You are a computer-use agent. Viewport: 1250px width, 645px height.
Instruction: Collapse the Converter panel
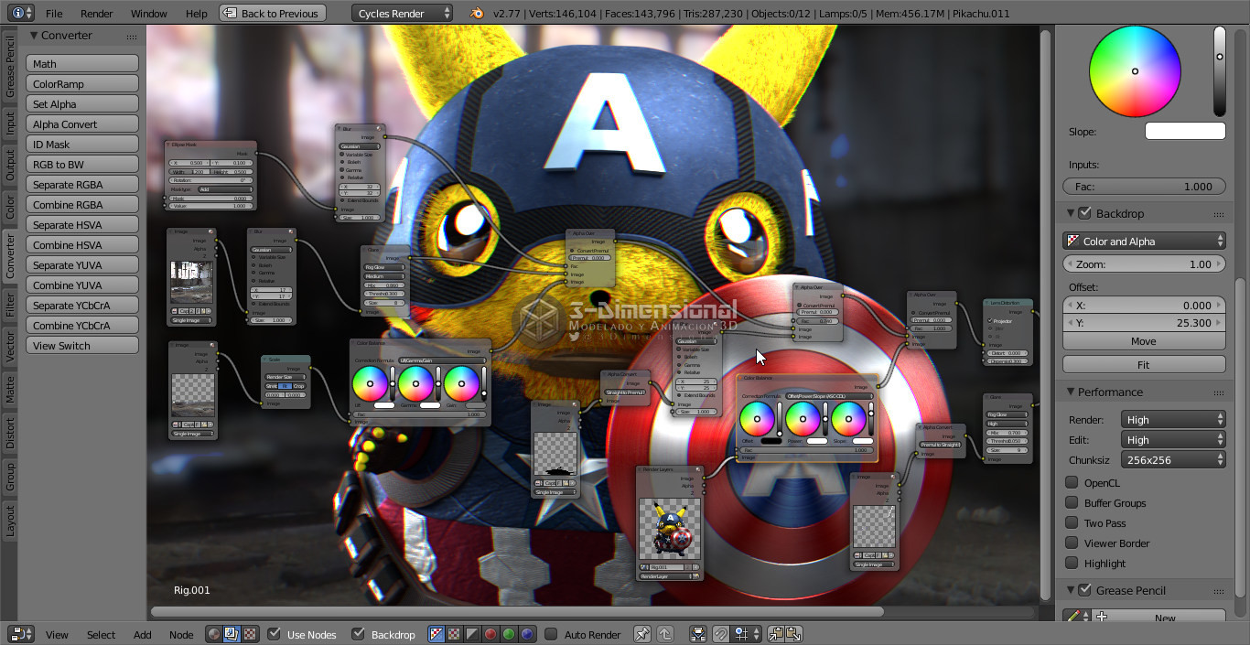tap(34, 35)
